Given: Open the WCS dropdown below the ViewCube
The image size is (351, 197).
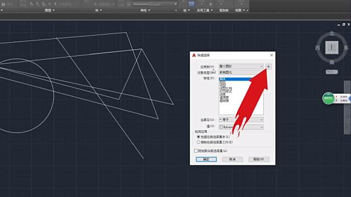Looking at the screenshot, I should pyautogui.click(x=331, y=72).
